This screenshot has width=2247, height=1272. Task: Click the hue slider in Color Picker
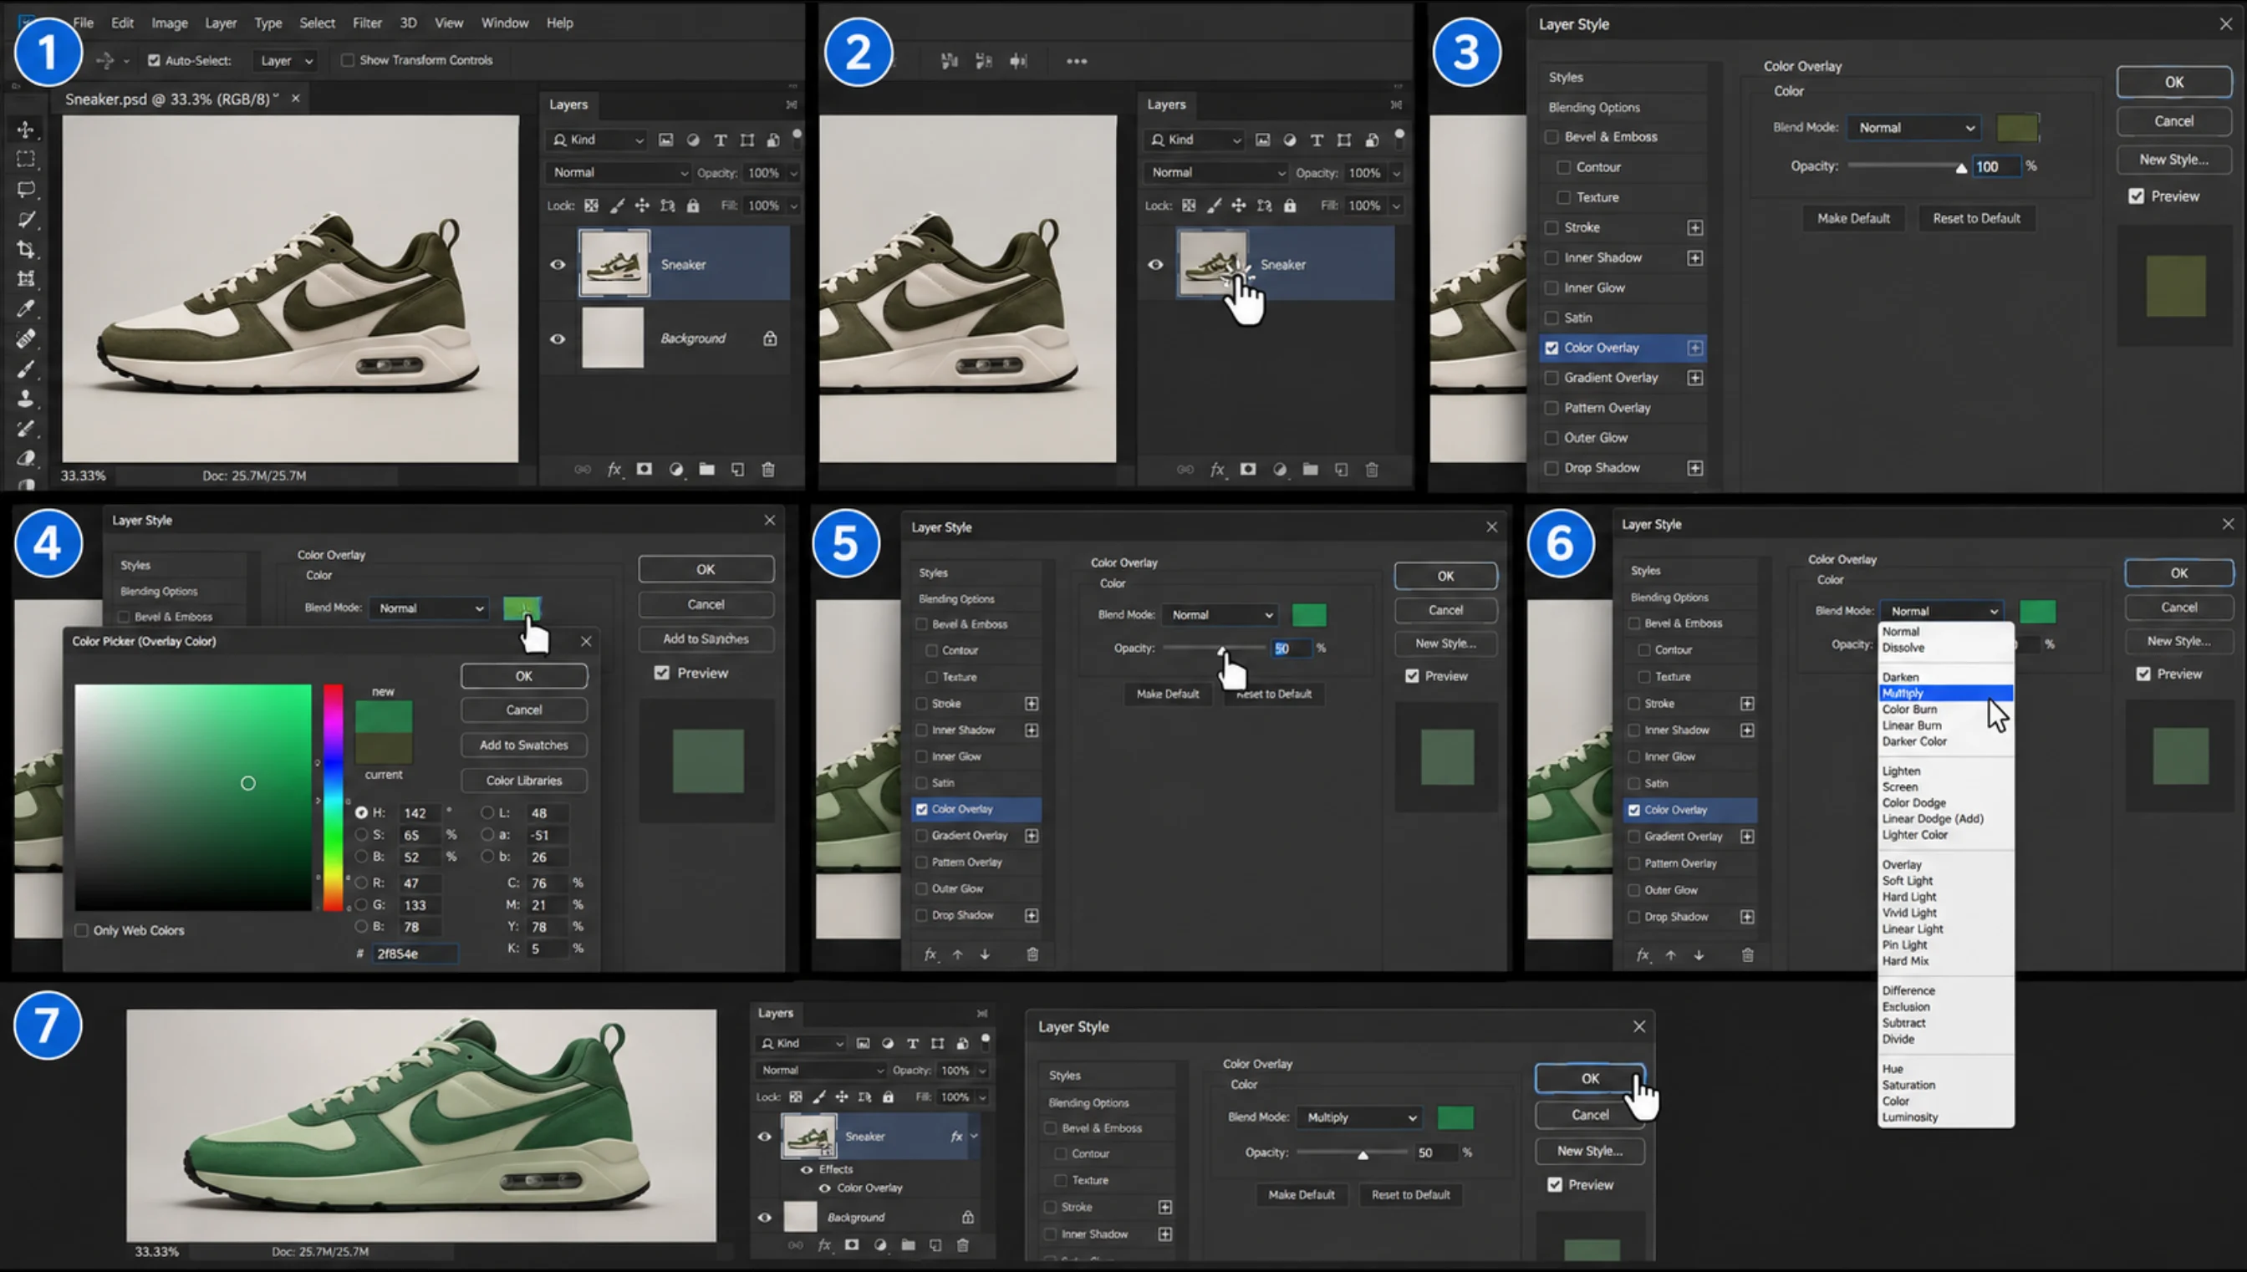click(333, 797)
